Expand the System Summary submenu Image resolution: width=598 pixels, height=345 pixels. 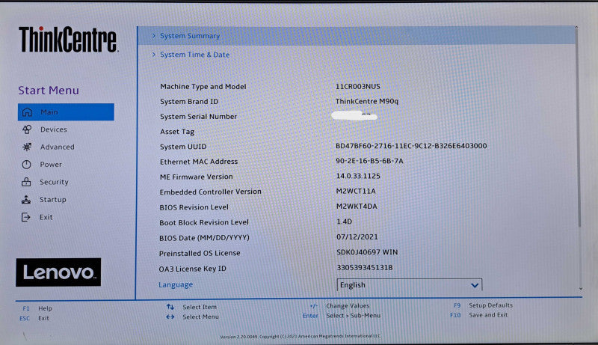[x=357, y=36]
